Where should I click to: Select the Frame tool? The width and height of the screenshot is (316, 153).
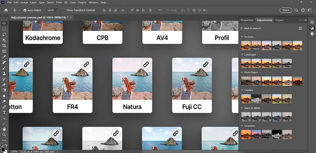[4, 51]
